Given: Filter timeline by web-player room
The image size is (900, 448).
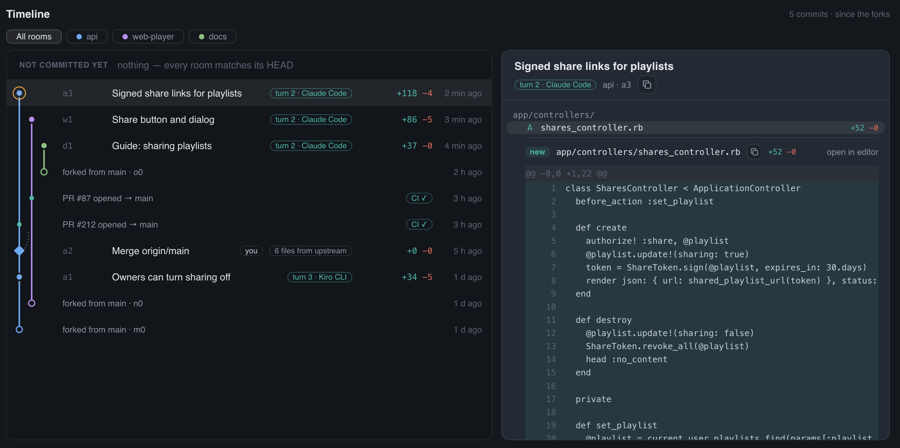Looking at the screenshot, I should (x=148, y=37).
